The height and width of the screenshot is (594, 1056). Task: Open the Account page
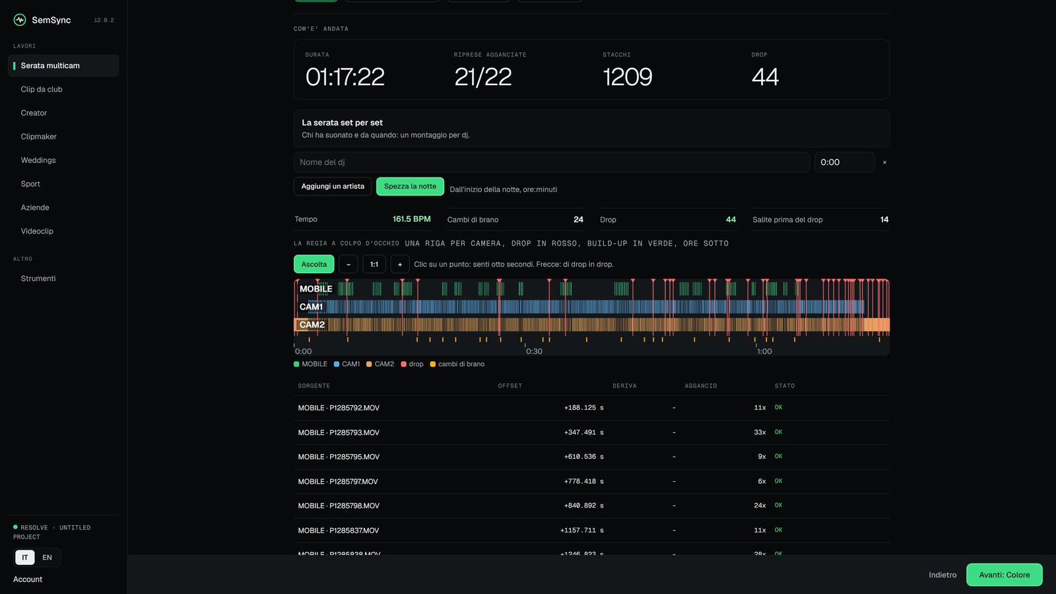[28, 579]
